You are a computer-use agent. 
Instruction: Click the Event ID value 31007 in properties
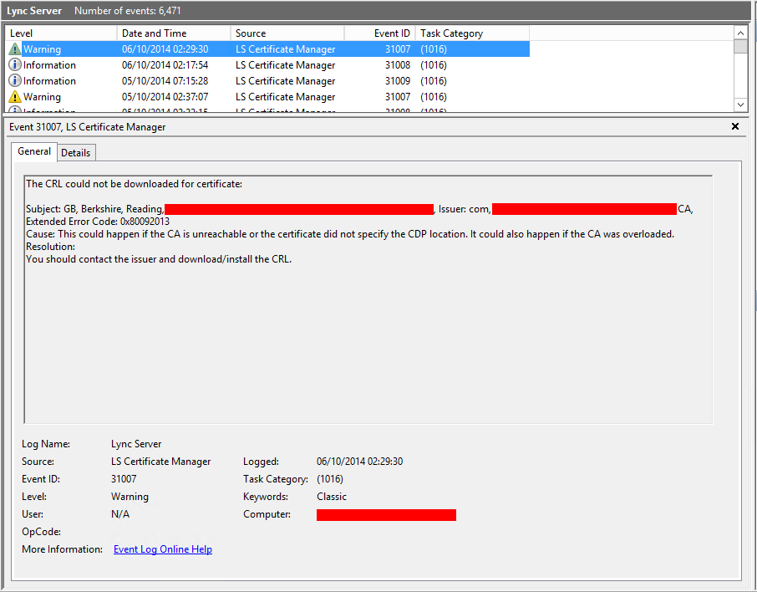(x=124, y=479)
